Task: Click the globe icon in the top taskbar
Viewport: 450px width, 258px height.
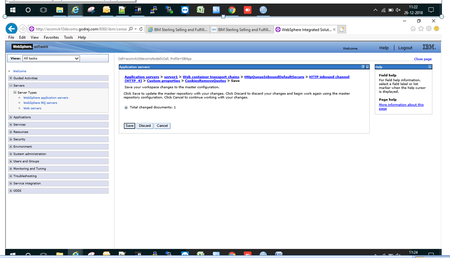Action: (263, 10)
